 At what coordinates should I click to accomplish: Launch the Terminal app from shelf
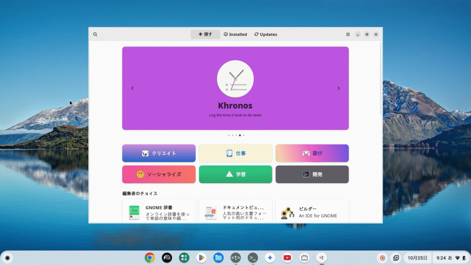point(253,258)
